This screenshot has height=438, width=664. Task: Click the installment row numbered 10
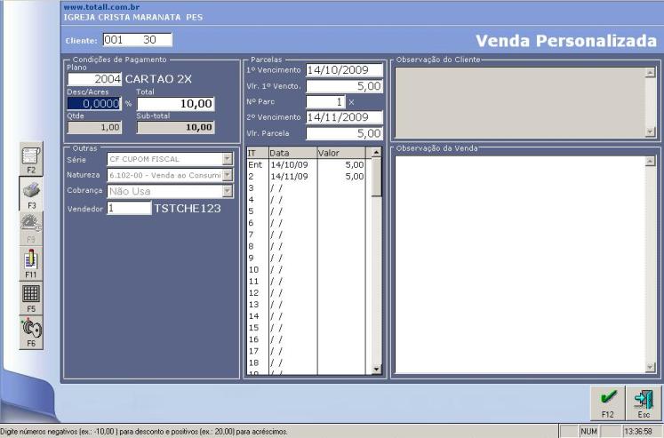coord(306,269)
